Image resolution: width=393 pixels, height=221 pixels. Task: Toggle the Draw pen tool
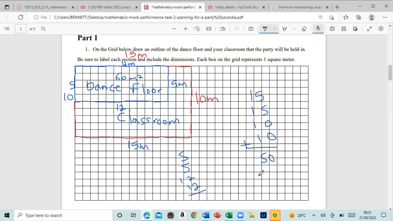click(x=265, y=29)
